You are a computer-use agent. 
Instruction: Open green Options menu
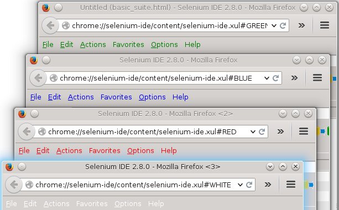point(164,45)
